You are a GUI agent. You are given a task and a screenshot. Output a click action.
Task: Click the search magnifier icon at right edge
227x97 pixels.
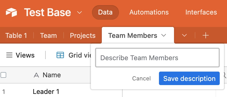click(225, 75)
